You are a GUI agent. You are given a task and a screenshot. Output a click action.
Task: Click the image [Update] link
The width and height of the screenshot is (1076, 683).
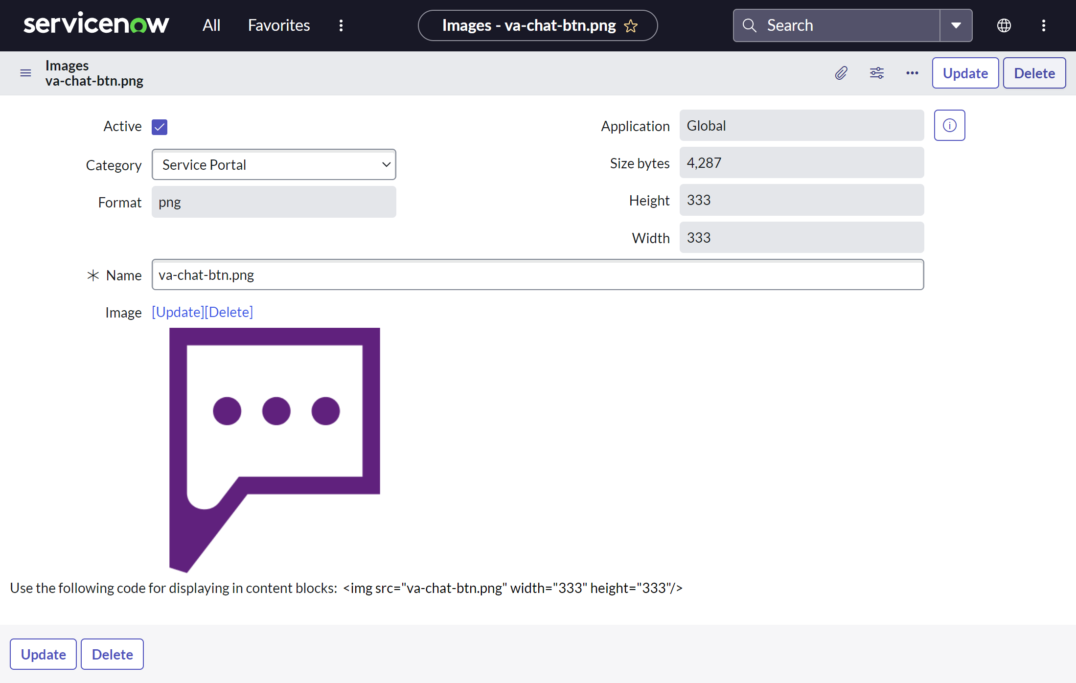pos(178,312)
